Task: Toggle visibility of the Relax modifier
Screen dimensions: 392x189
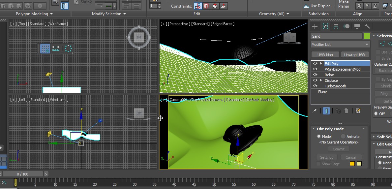Action: click(x=315, y=75)
